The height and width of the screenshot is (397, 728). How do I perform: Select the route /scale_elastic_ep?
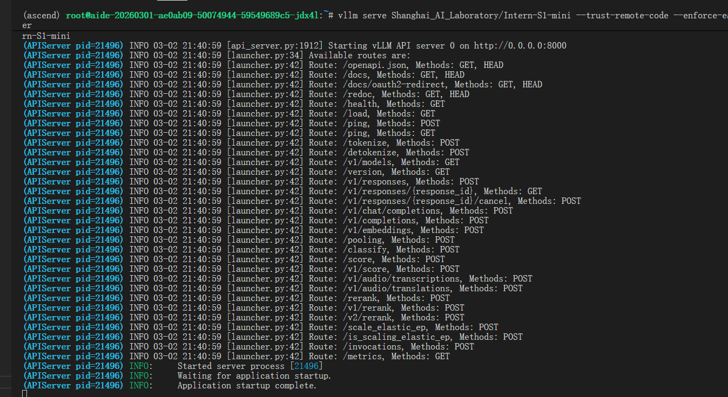(x=384, y=327)
